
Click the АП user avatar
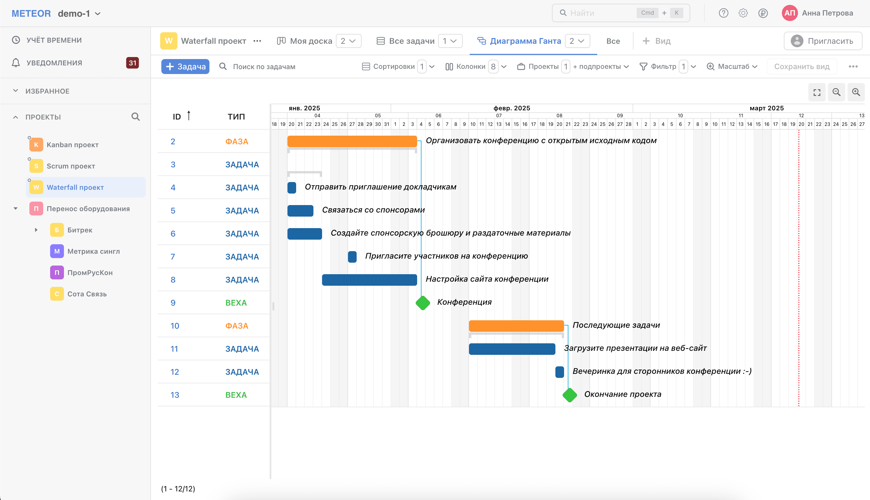790,13
